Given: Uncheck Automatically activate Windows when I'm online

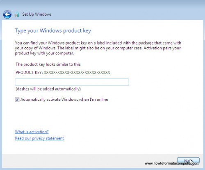Looking at the screenshot, I should 17,100.
